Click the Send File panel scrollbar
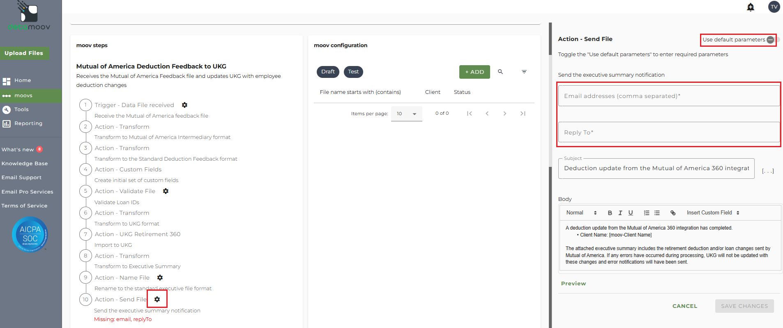The width and height of the screenshot is (783, 328). pyautogui.click(x=550, y=175)
